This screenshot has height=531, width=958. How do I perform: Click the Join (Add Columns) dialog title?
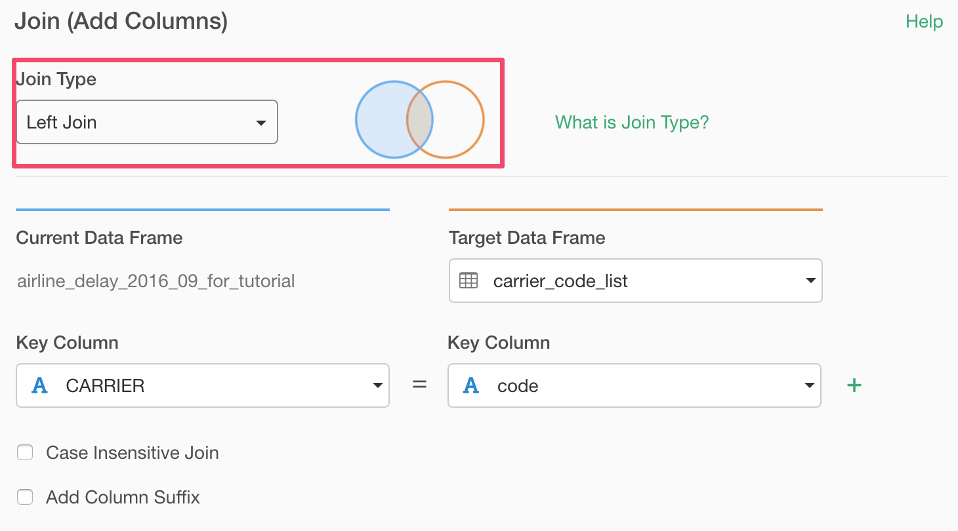[121, 22]
